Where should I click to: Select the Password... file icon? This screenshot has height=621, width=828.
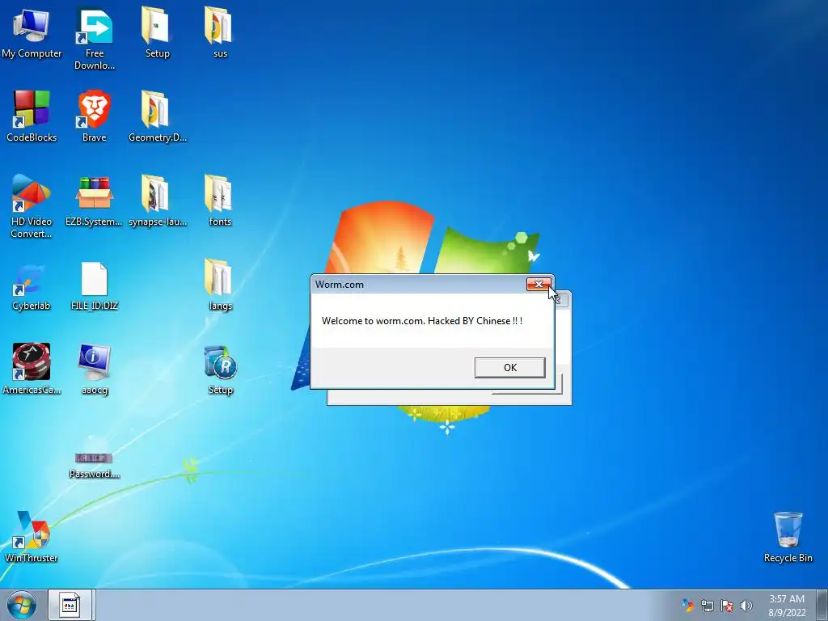tap(94, 465)
